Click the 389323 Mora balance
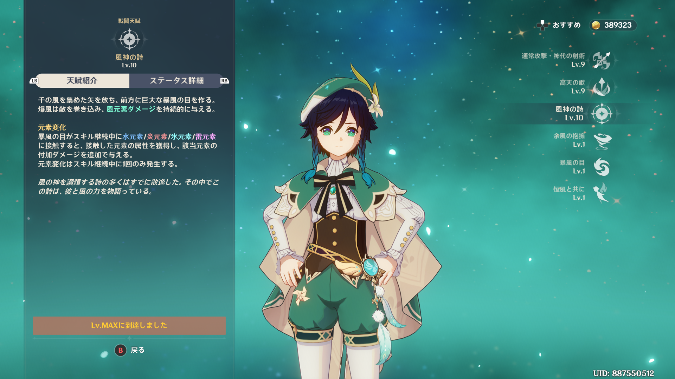 [618, 25]
